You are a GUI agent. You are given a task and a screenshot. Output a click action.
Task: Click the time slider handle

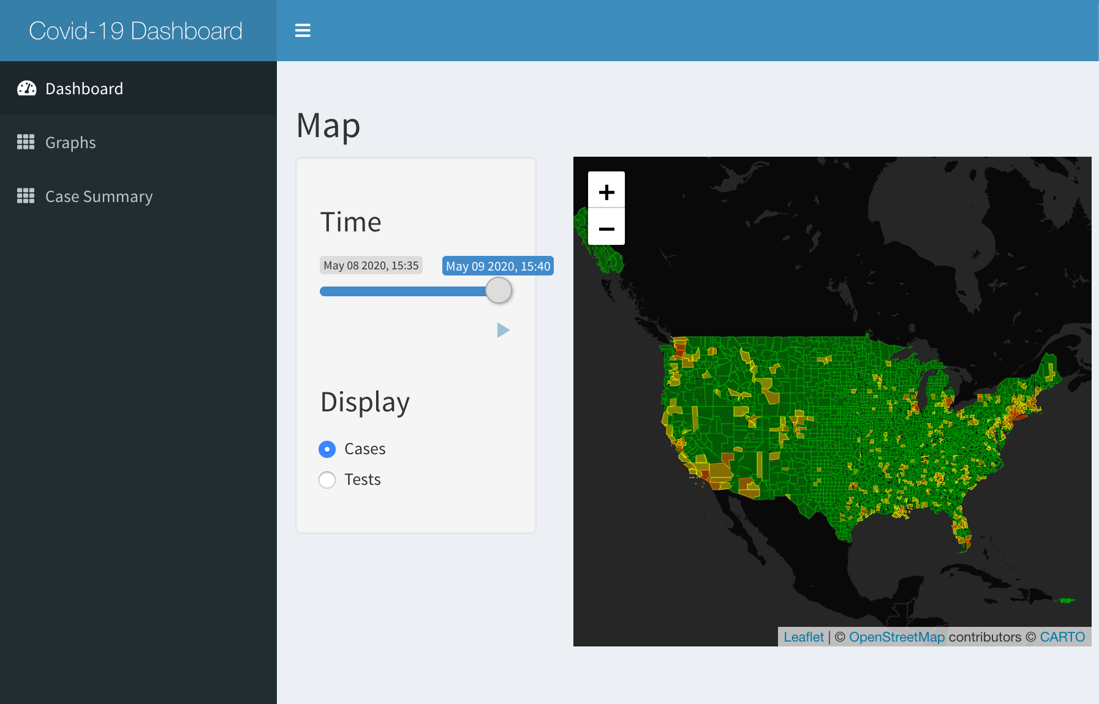coord(499,290)
